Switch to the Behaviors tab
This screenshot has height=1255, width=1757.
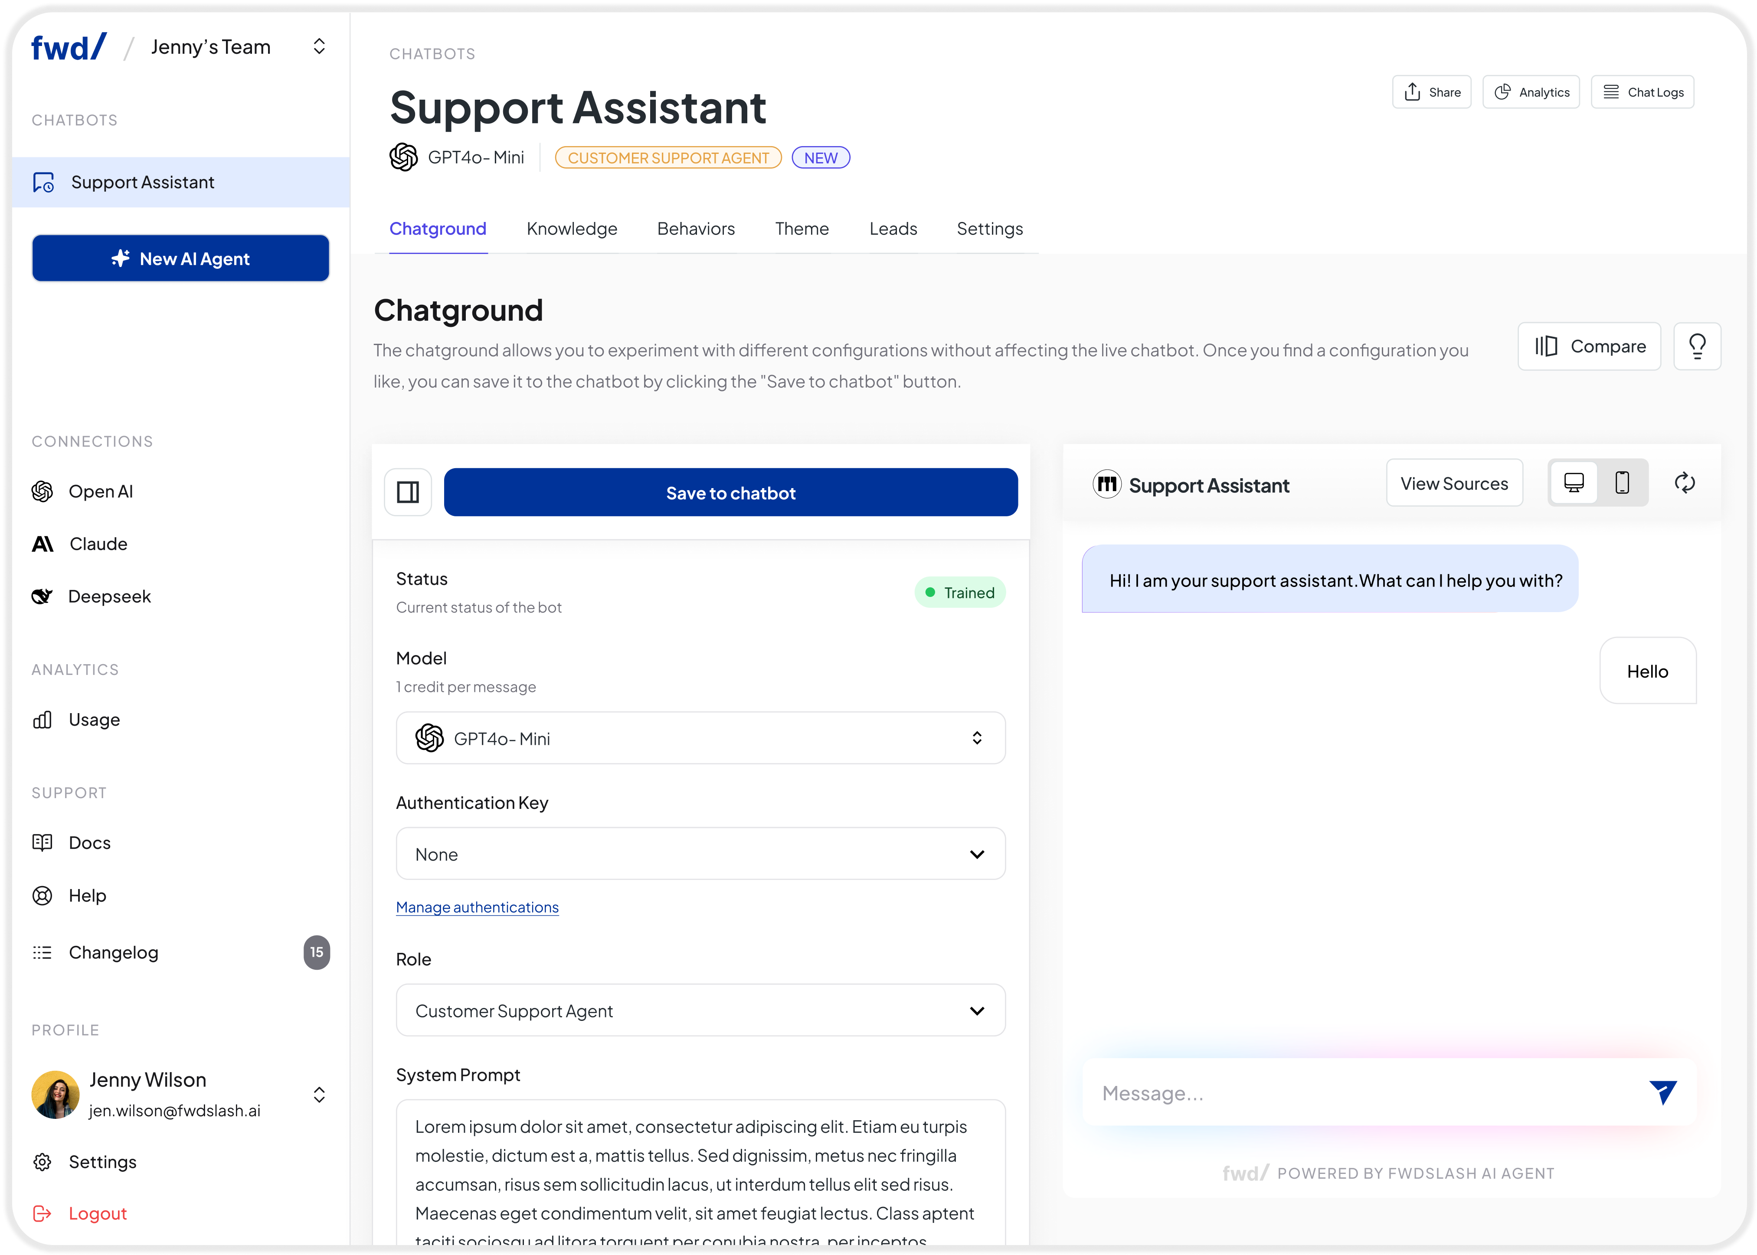tap(696, 229)
